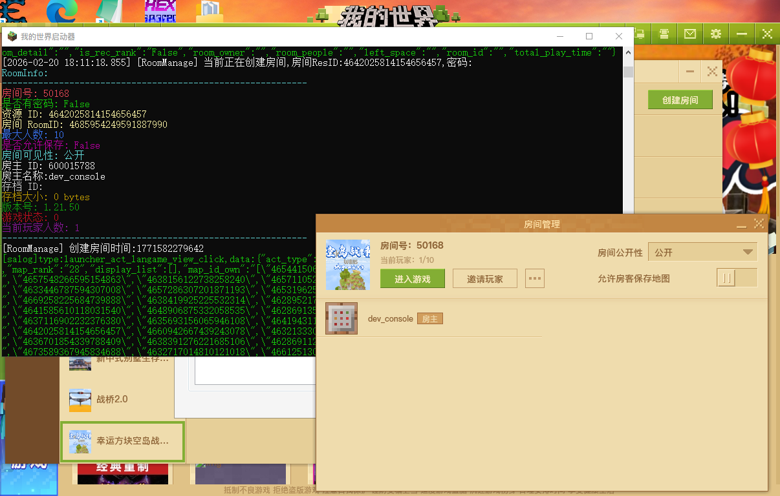The image size is (780, 496).
Task: Open the three-dots more options button
Action: pos(535,279)
